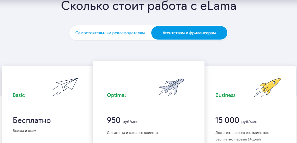Click Для агента и каждого клиента text
297x143 pixels.
coord(132,133)
